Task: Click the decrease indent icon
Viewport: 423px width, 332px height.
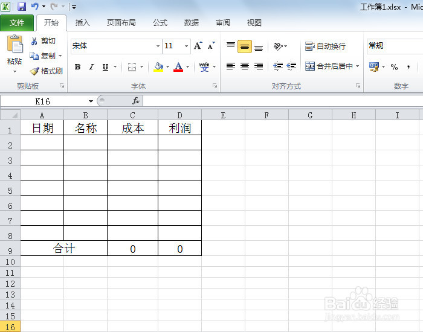Action: pyautogui.click(x=278, y=66)
